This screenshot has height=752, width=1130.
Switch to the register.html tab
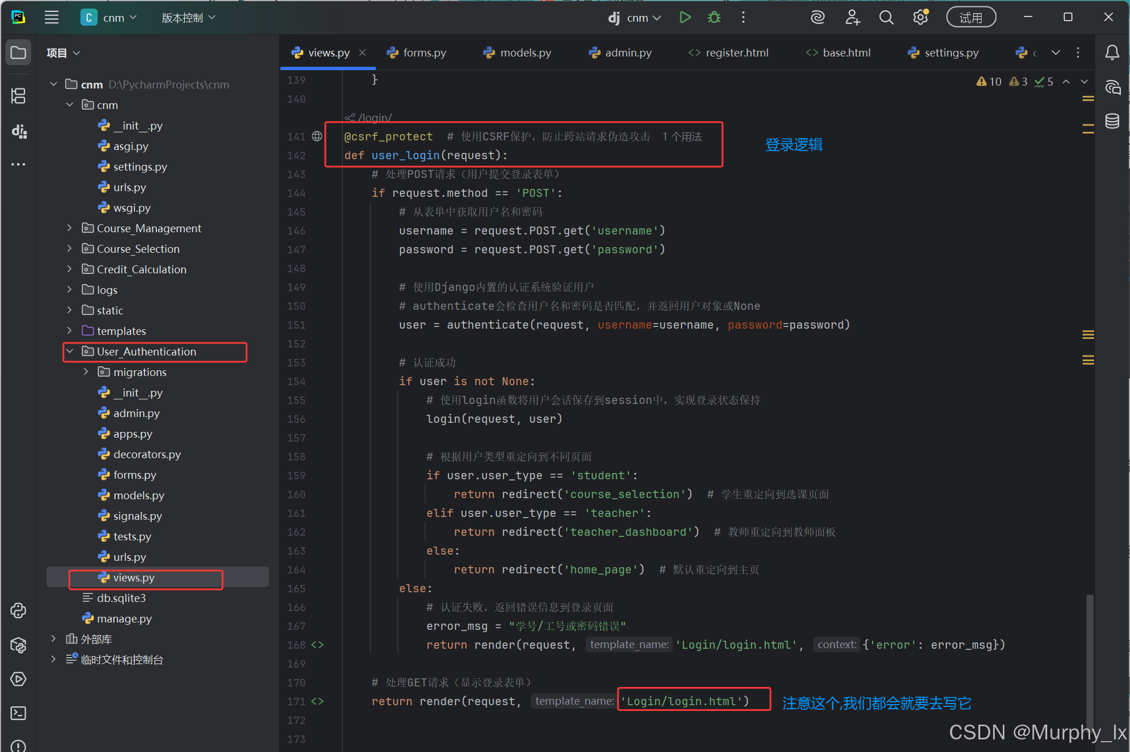(729, 52)
